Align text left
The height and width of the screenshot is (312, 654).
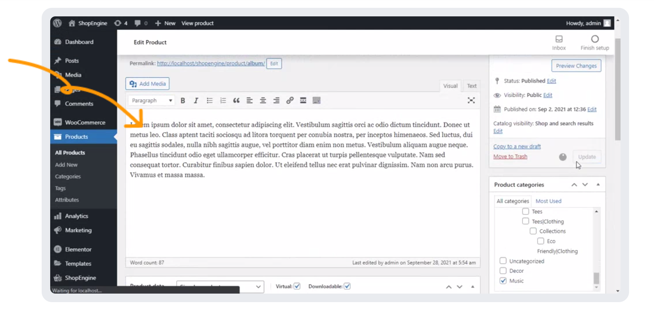pyautogui.click(x=250, y=101)
